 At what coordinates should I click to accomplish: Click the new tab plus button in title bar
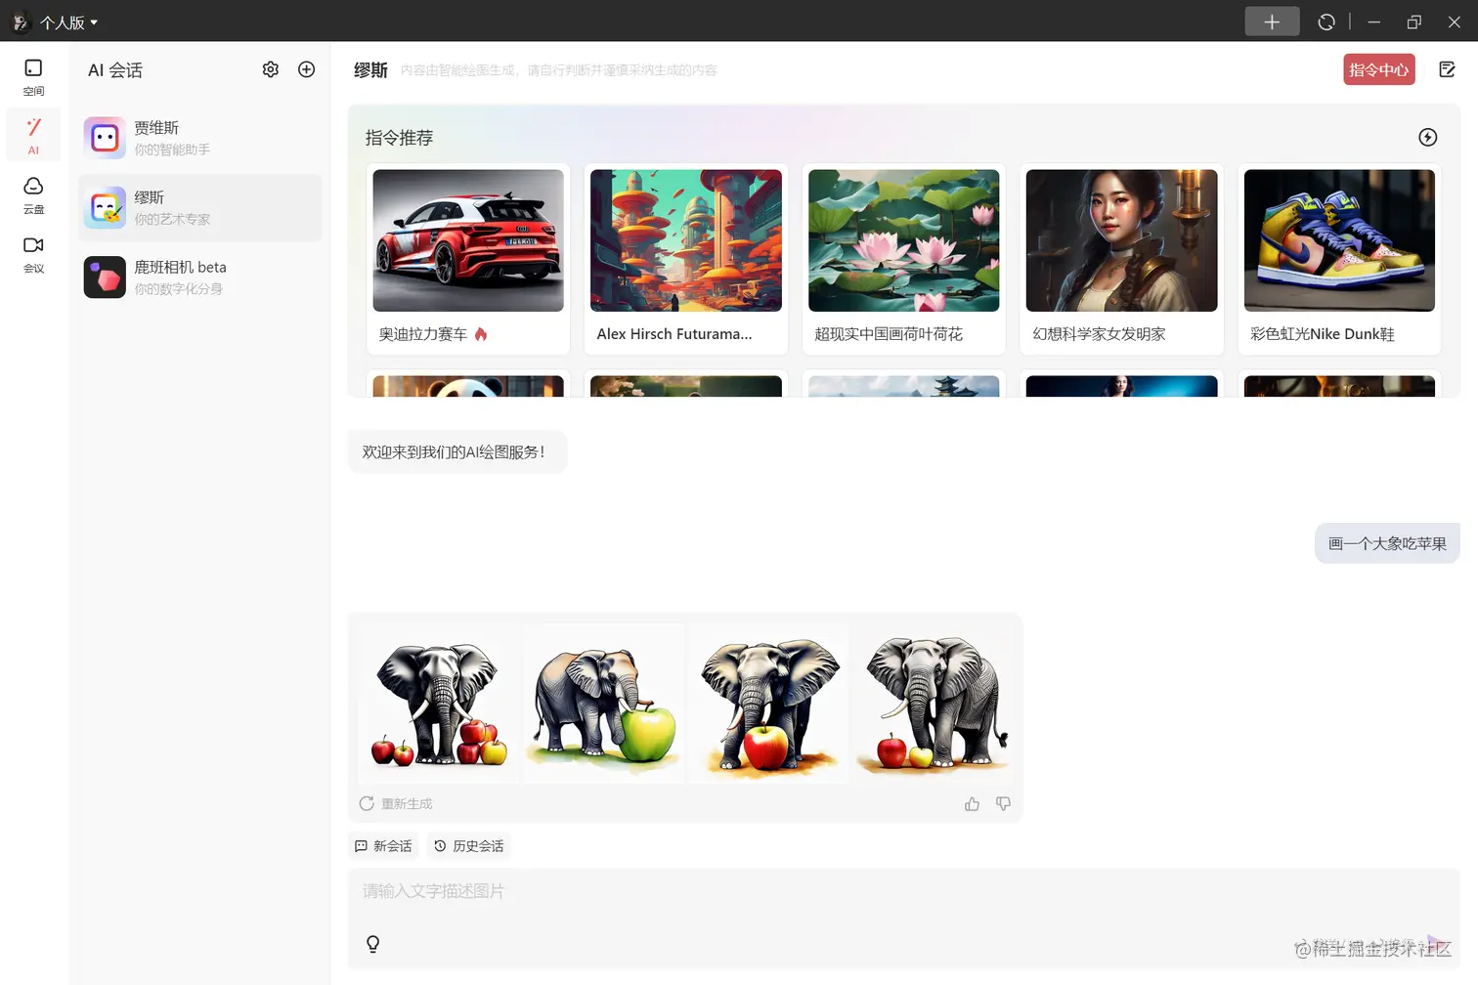pyautogui.click(x=1272, y=21)
